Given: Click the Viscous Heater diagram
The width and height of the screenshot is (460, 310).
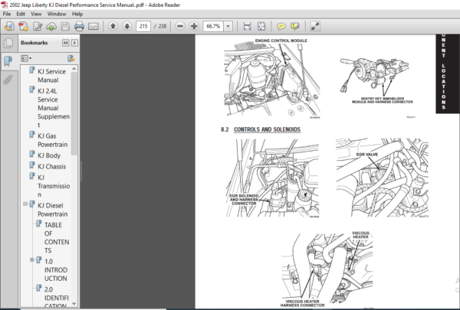Looking at the screenshot, I should pos(327,269).
